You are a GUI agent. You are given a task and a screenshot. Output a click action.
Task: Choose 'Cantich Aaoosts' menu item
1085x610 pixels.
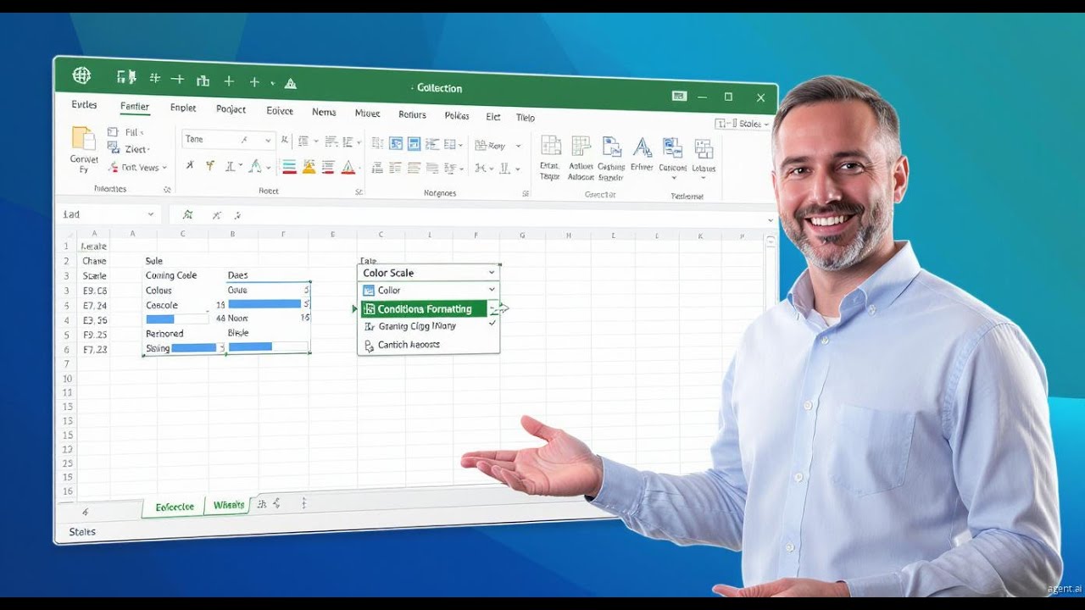coord(409,345)
